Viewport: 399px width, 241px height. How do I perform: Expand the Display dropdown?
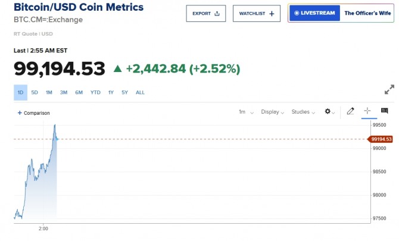pyautogui.click(x=272, y=112)
